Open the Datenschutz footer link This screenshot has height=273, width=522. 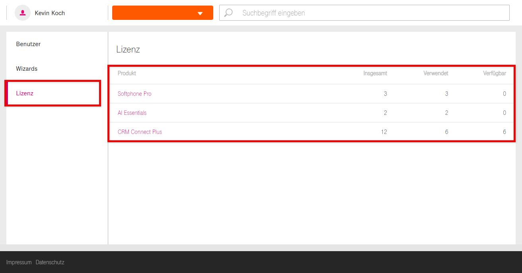click(x=50, y=262)
